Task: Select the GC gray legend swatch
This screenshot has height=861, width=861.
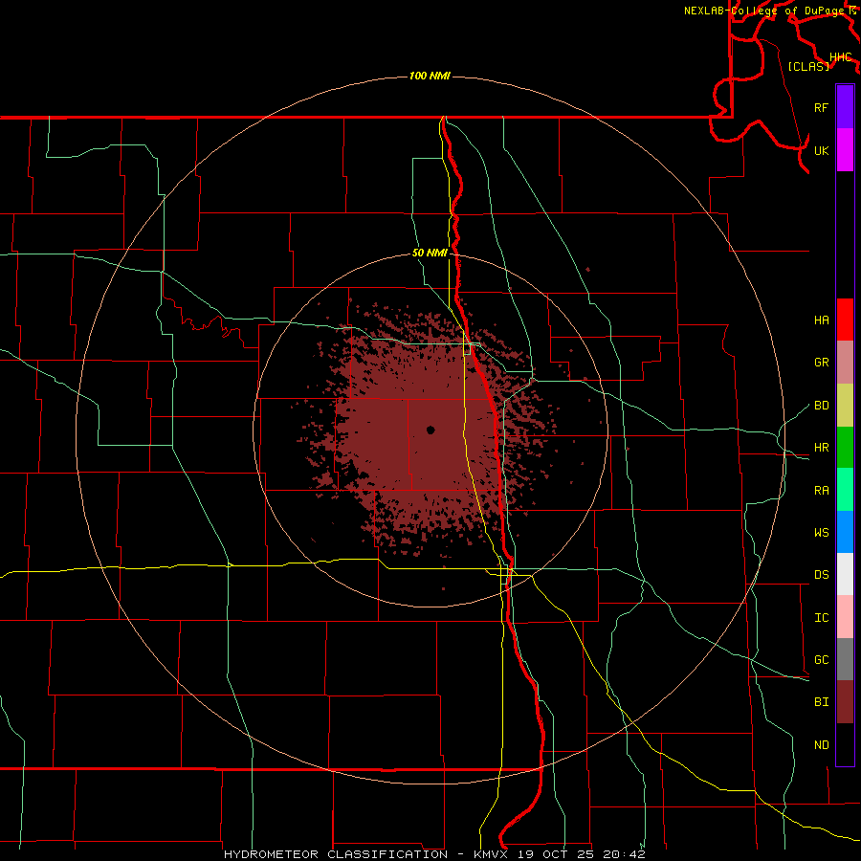Action: (x=845, y=659)
